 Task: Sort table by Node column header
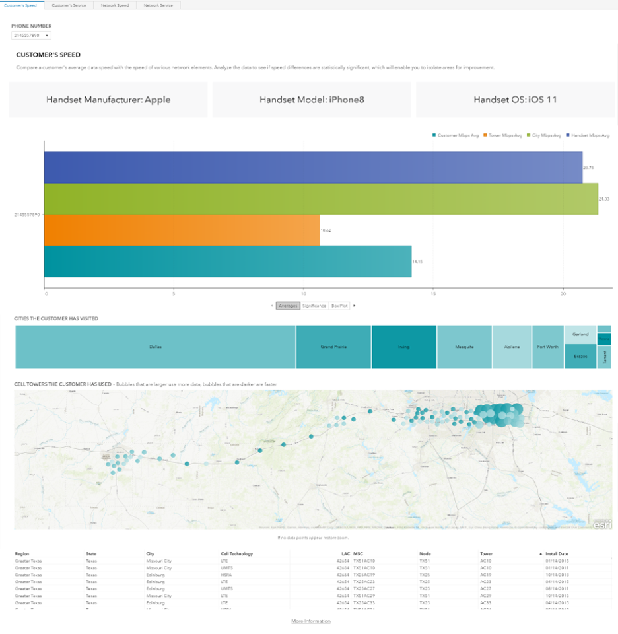(425, 554)
